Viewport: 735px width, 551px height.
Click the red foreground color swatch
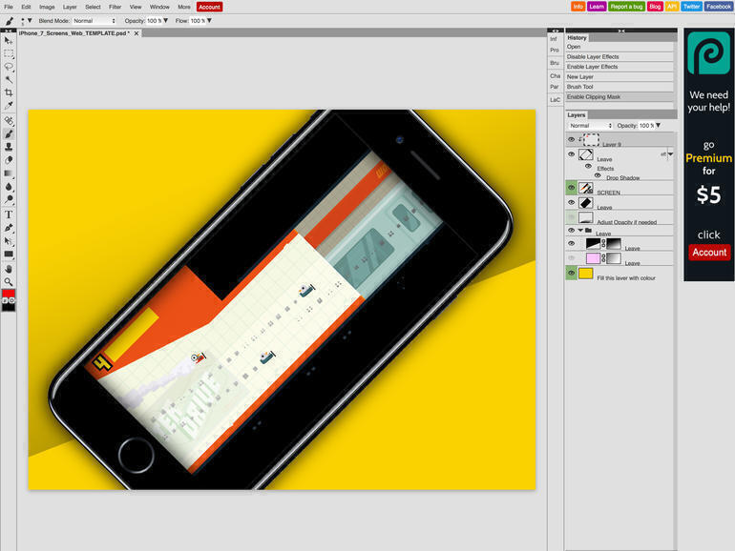(x=9, y=293)
